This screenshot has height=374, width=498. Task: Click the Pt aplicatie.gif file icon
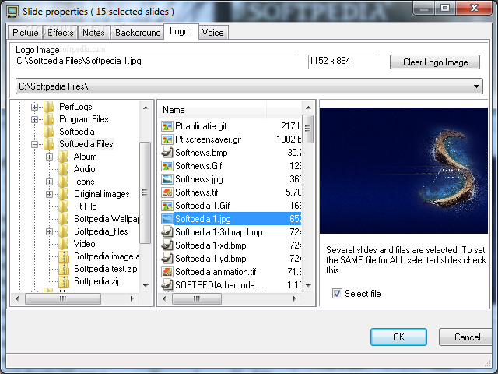167,126
